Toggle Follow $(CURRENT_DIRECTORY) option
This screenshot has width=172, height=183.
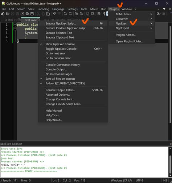coord(73,83)
